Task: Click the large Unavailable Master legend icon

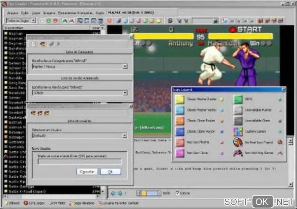Action: (x=238, y=110)
